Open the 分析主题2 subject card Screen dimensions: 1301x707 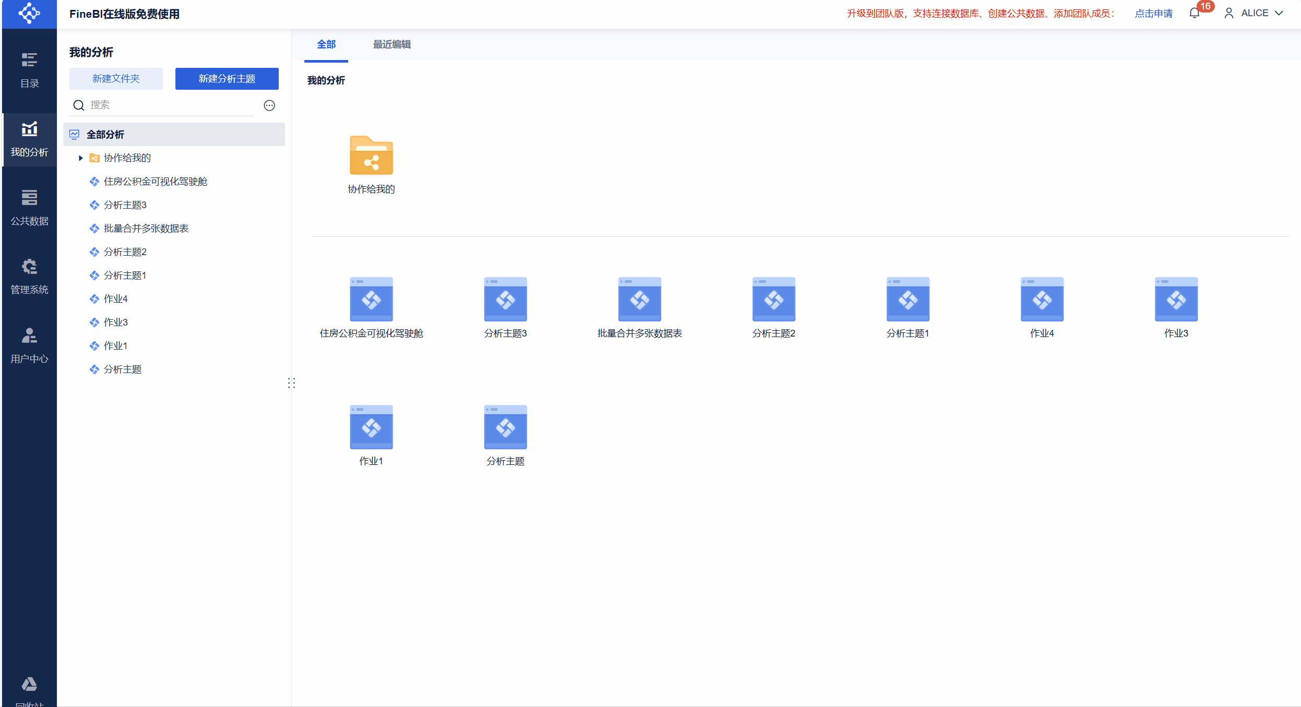(x=774, y=307)
